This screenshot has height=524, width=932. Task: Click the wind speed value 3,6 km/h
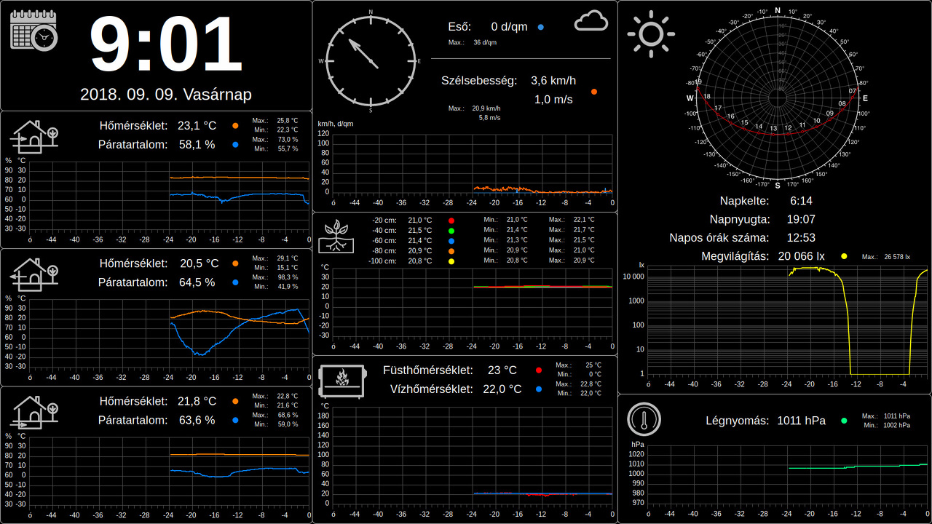click(553, 81)
